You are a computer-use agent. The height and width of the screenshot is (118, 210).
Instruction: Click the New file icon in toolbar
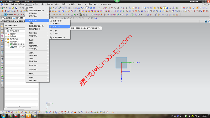[10, 8]
